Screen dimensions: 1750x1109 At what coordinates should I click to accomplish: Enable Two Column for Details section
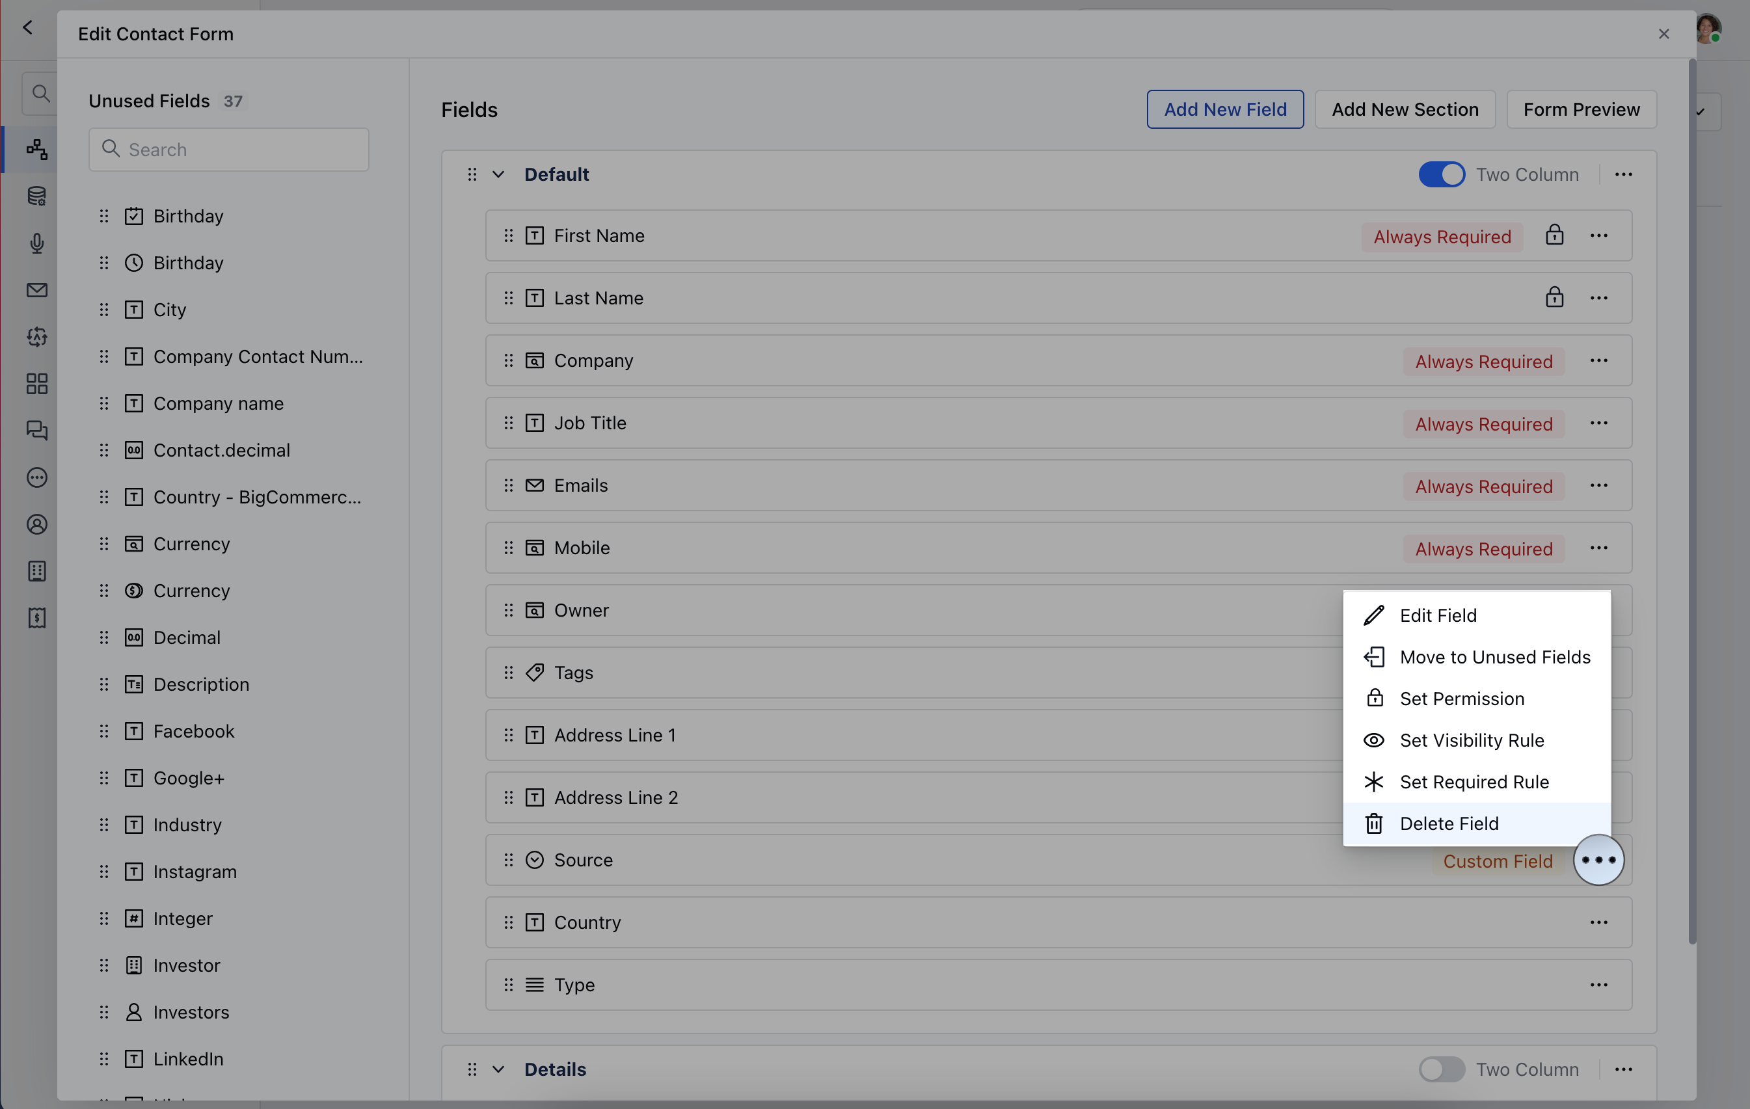coord(1441,1069)
